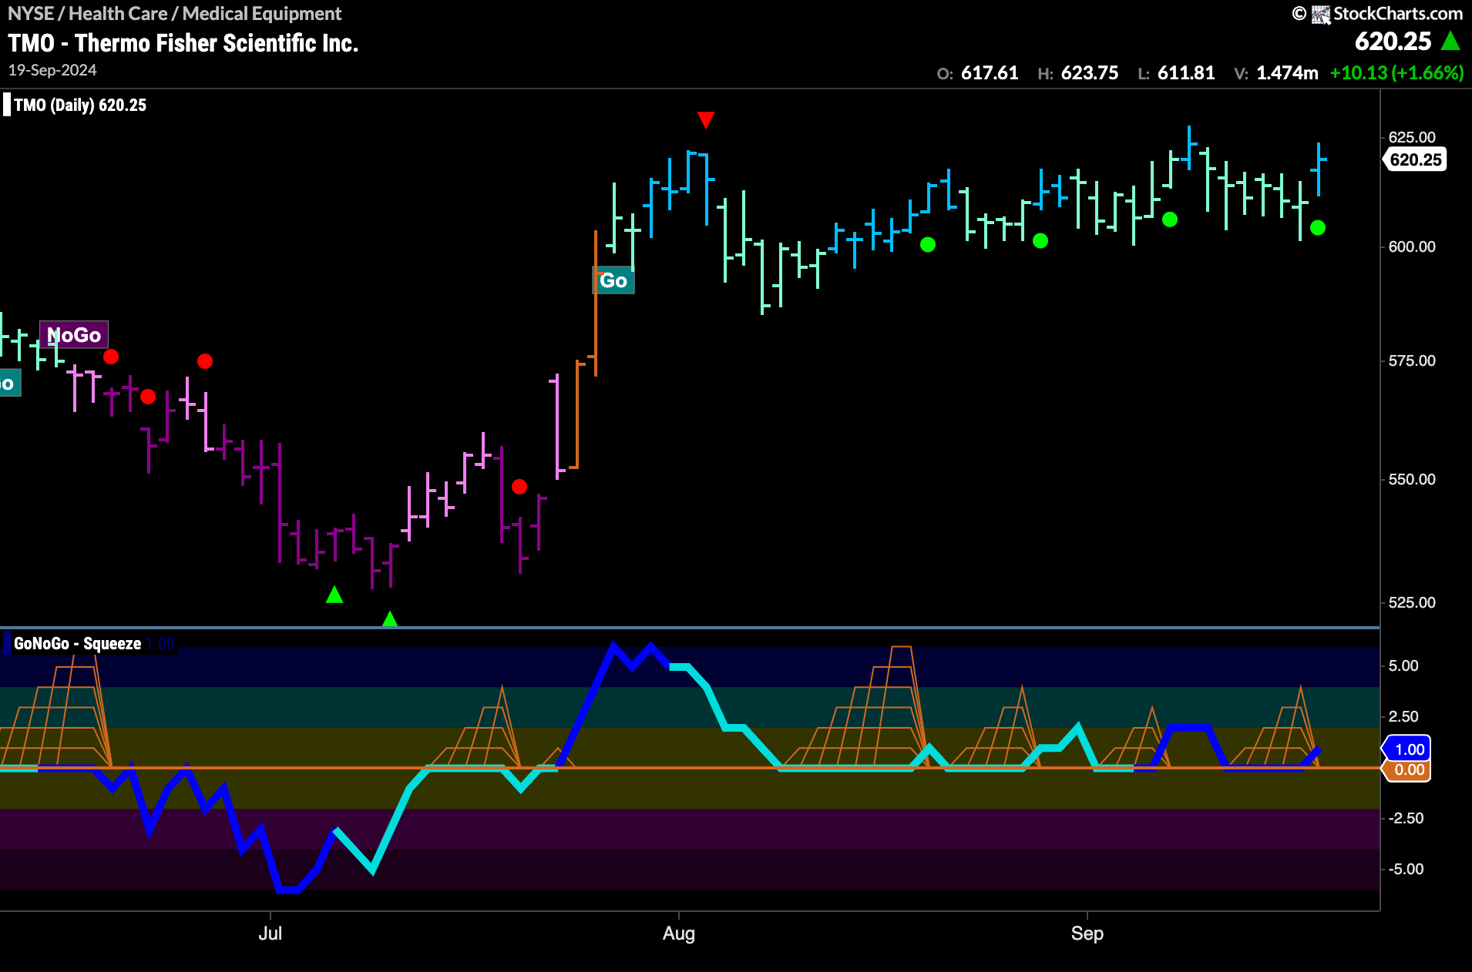Click the 5.00 oscillator axis label
This screenshot has width=1472, height=972.
[x=1403, y=665]
